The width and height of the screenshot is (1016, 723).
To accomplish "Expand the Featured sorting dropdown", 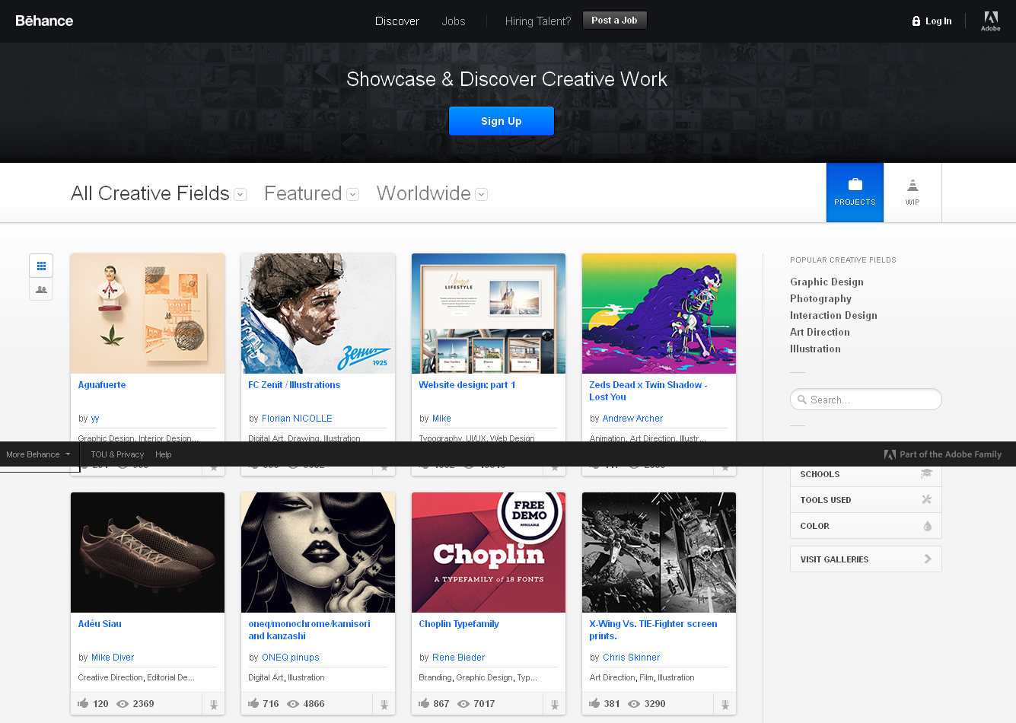I will pyautogui.click(x=352, y=194).
